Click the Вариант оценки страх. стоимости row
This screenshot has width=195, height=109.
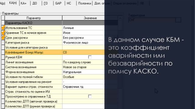click(x=34, y=87)
